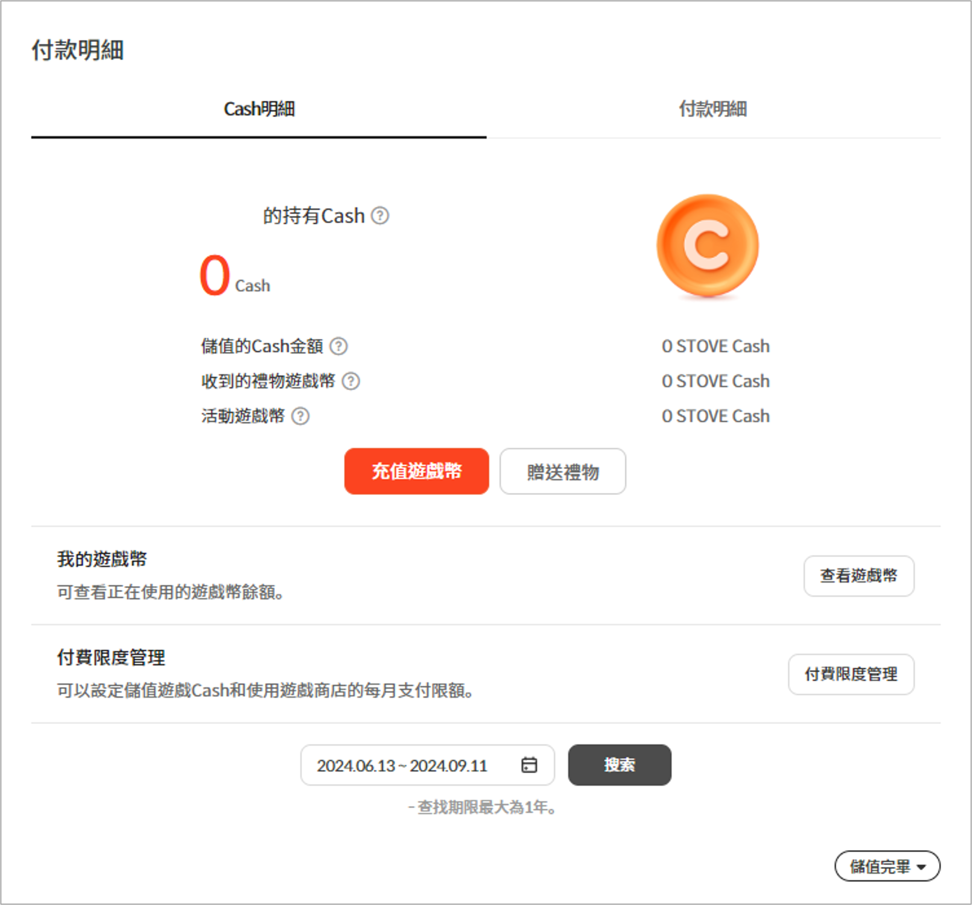Image resolution: width=972 pixels, height=905 pixels.
Task: Click STOVE Cash value for 活動遊戲幣
Action: [x=715, y=416]
